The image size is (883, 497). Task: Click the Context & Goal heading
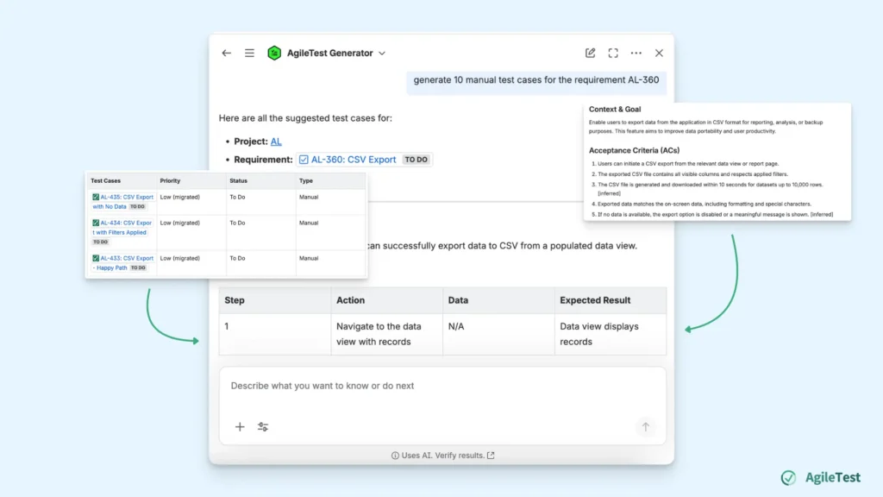(x=614, y=110)
